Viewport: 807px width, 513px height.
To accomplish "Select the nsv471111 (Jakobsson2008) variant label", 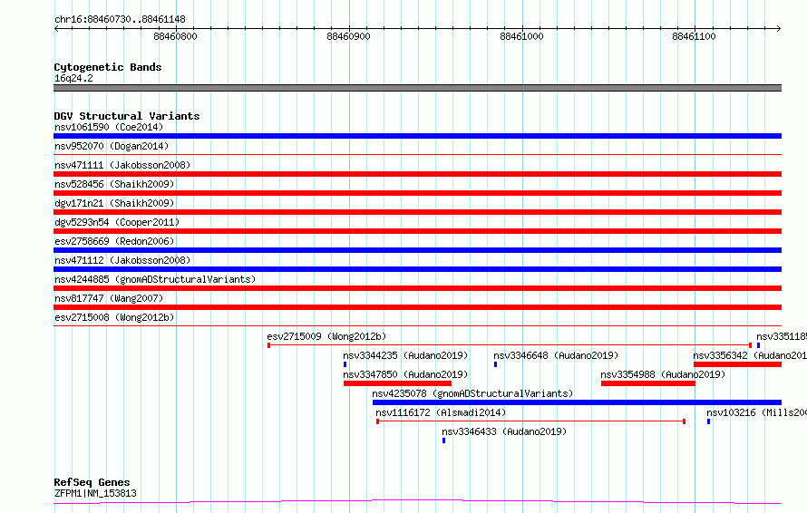I will [122, 165].
